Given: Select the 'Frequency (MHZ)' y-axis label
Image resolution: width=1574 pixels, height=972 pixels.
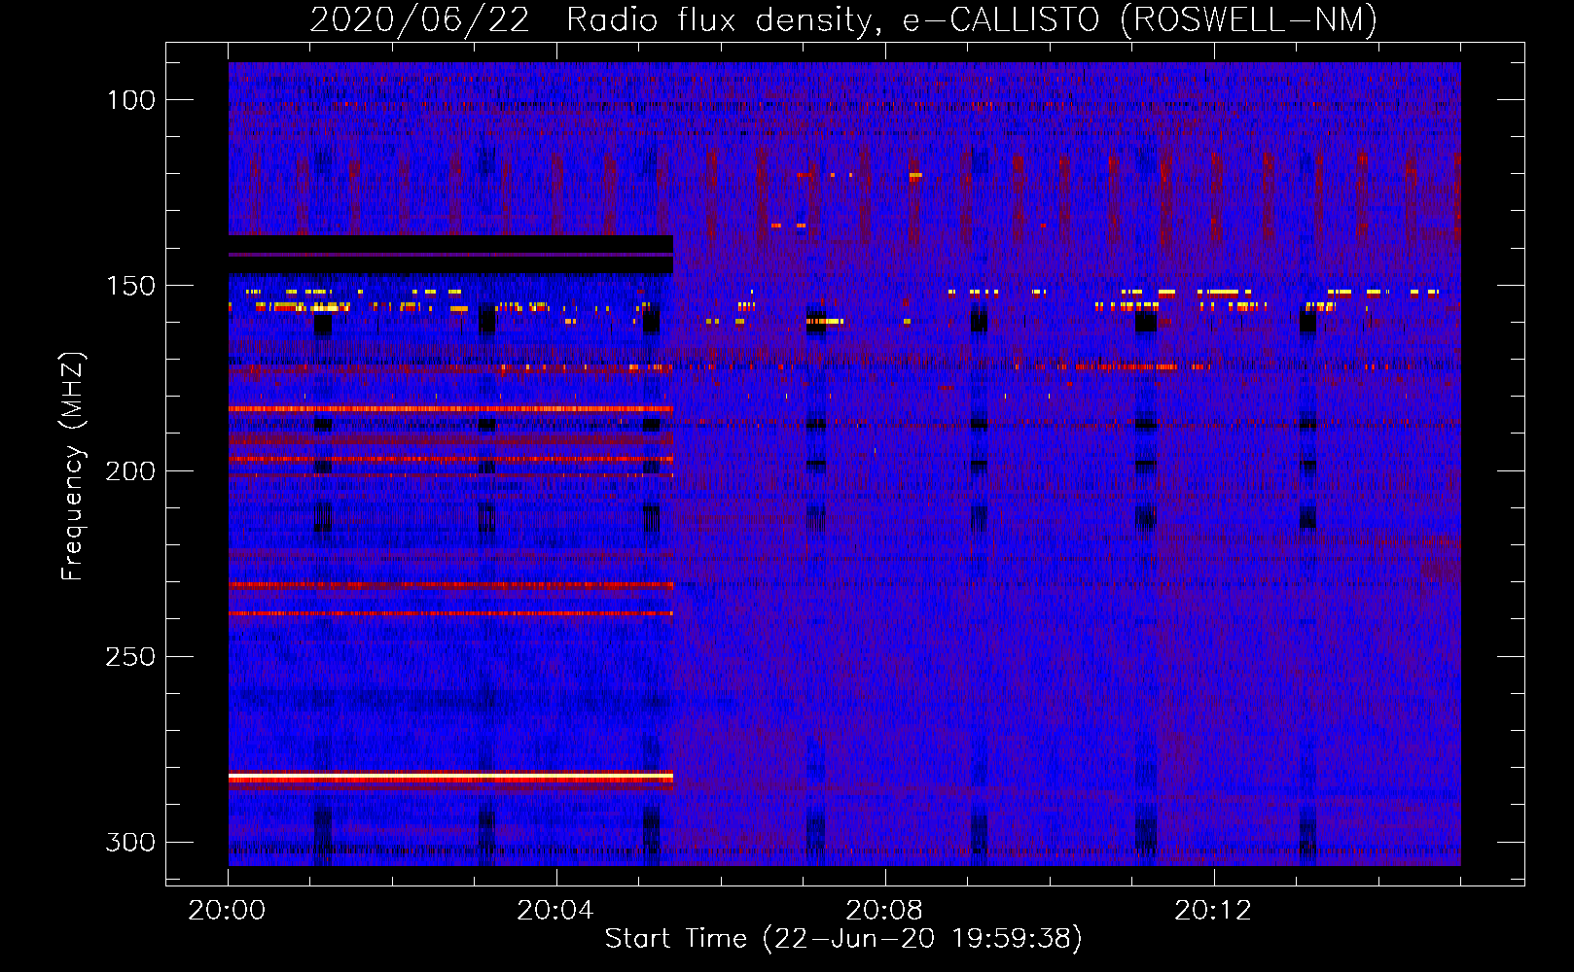Looking at the screenshot, I should tap(73, 466).
